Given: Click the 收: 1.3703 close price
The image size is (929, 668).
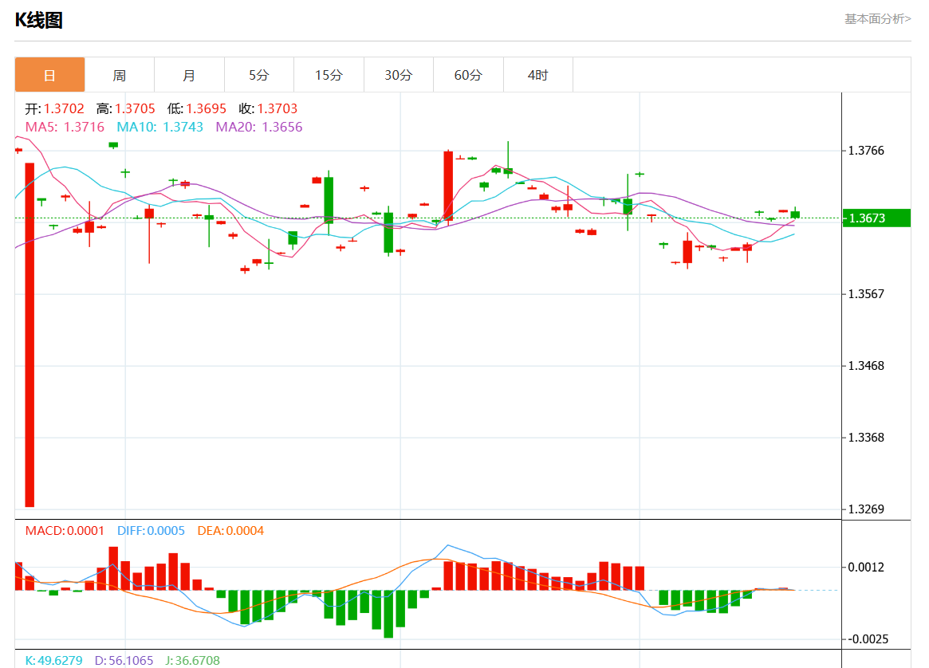Looking at the screenshot, I should coord(268,108).
